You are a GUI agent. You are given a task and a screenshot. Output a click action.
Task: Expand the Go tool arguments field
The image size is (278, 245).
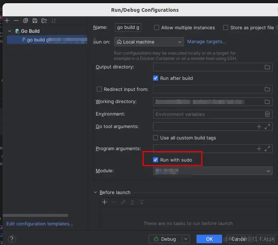267,127
